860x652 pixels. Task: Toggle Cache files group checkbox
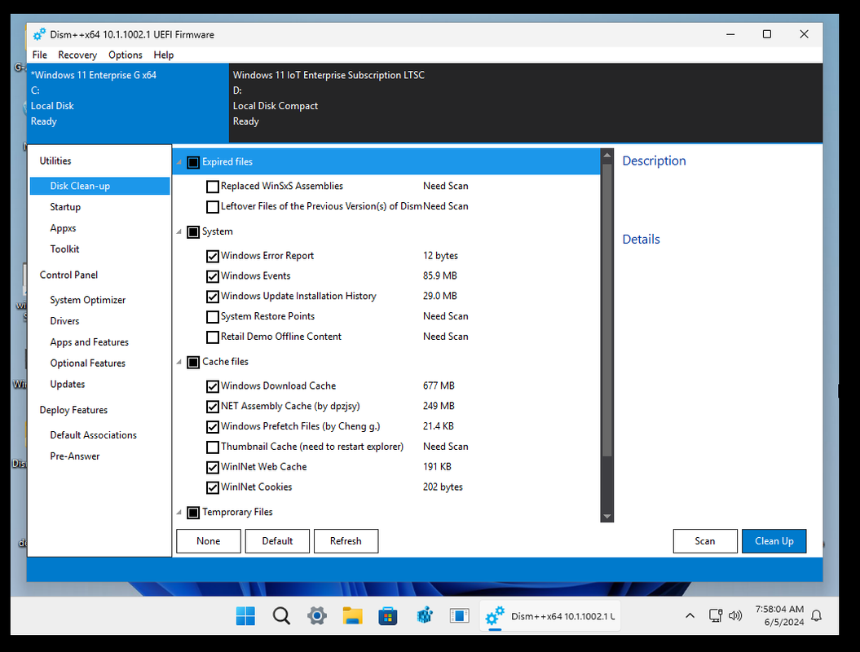pos(193,362)
